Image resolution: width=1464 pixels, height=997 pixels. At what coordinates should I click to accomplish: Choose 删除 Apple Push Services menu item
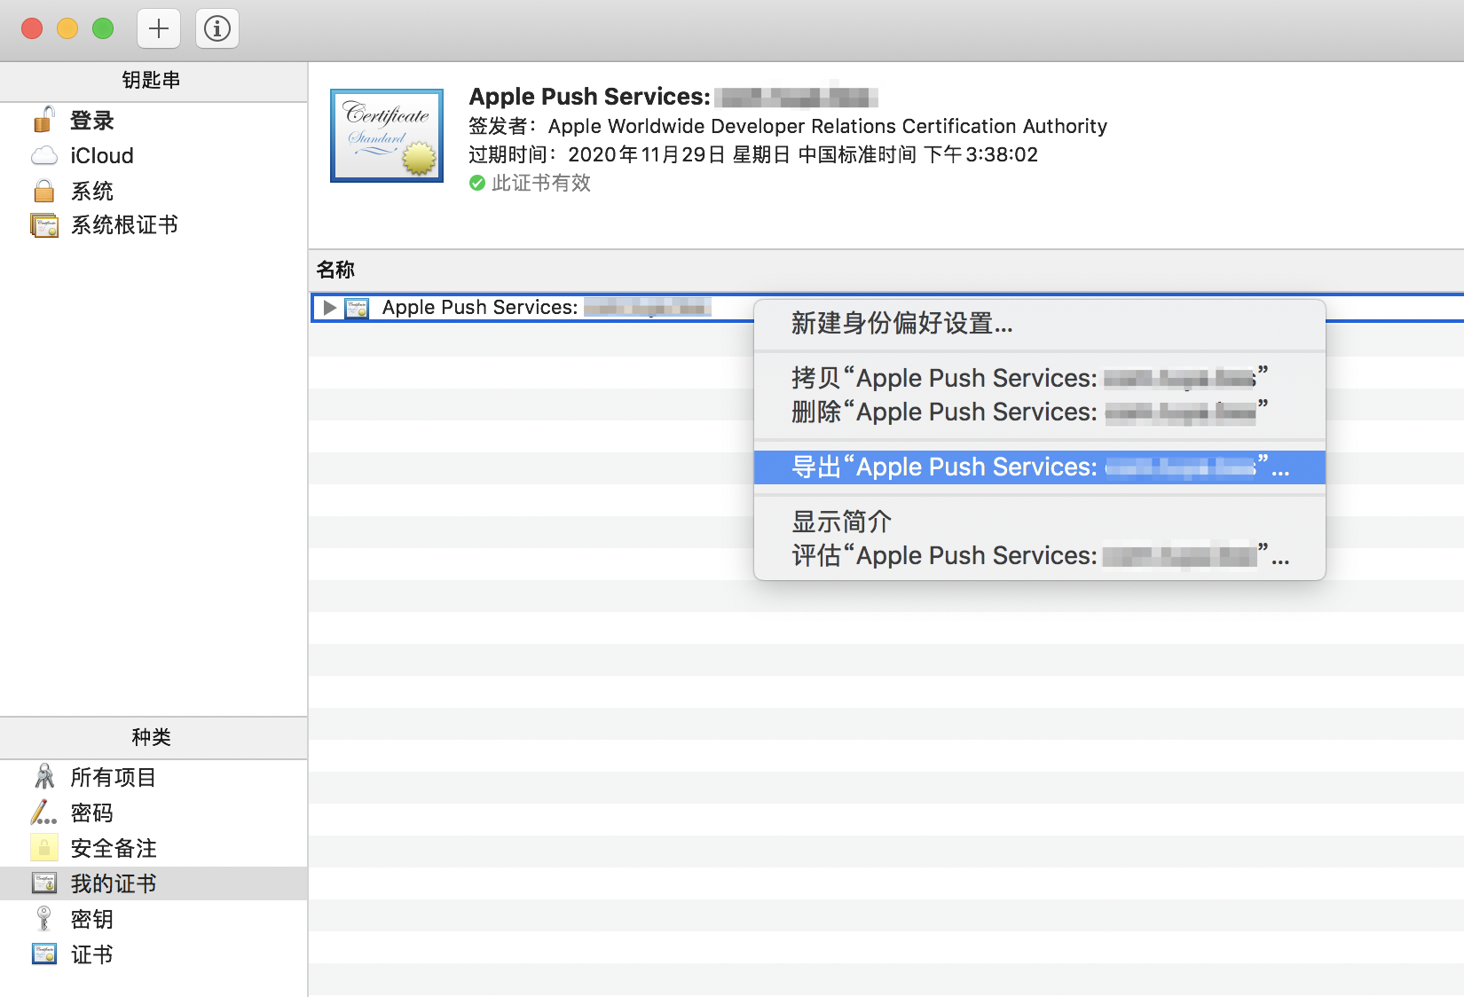(x=1039, y=412)
